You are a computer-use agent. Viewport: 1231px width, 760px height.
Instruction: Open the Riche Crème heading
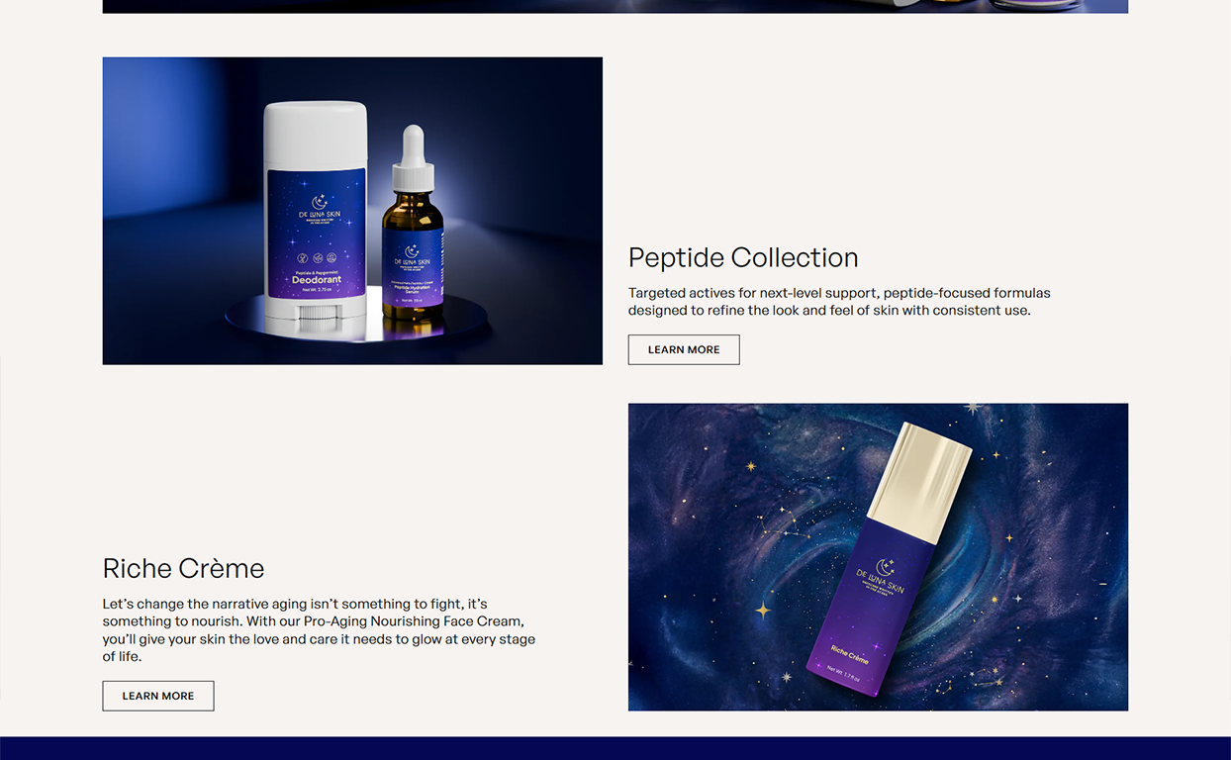[184, 568]
